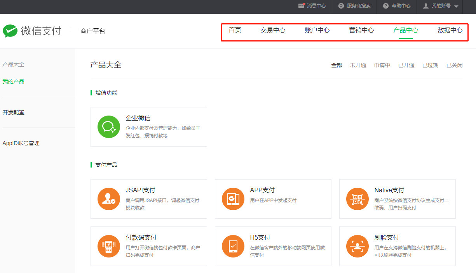Click 产品大全 in the sidebar
The image size is (476, 273).
click(14, 64)
